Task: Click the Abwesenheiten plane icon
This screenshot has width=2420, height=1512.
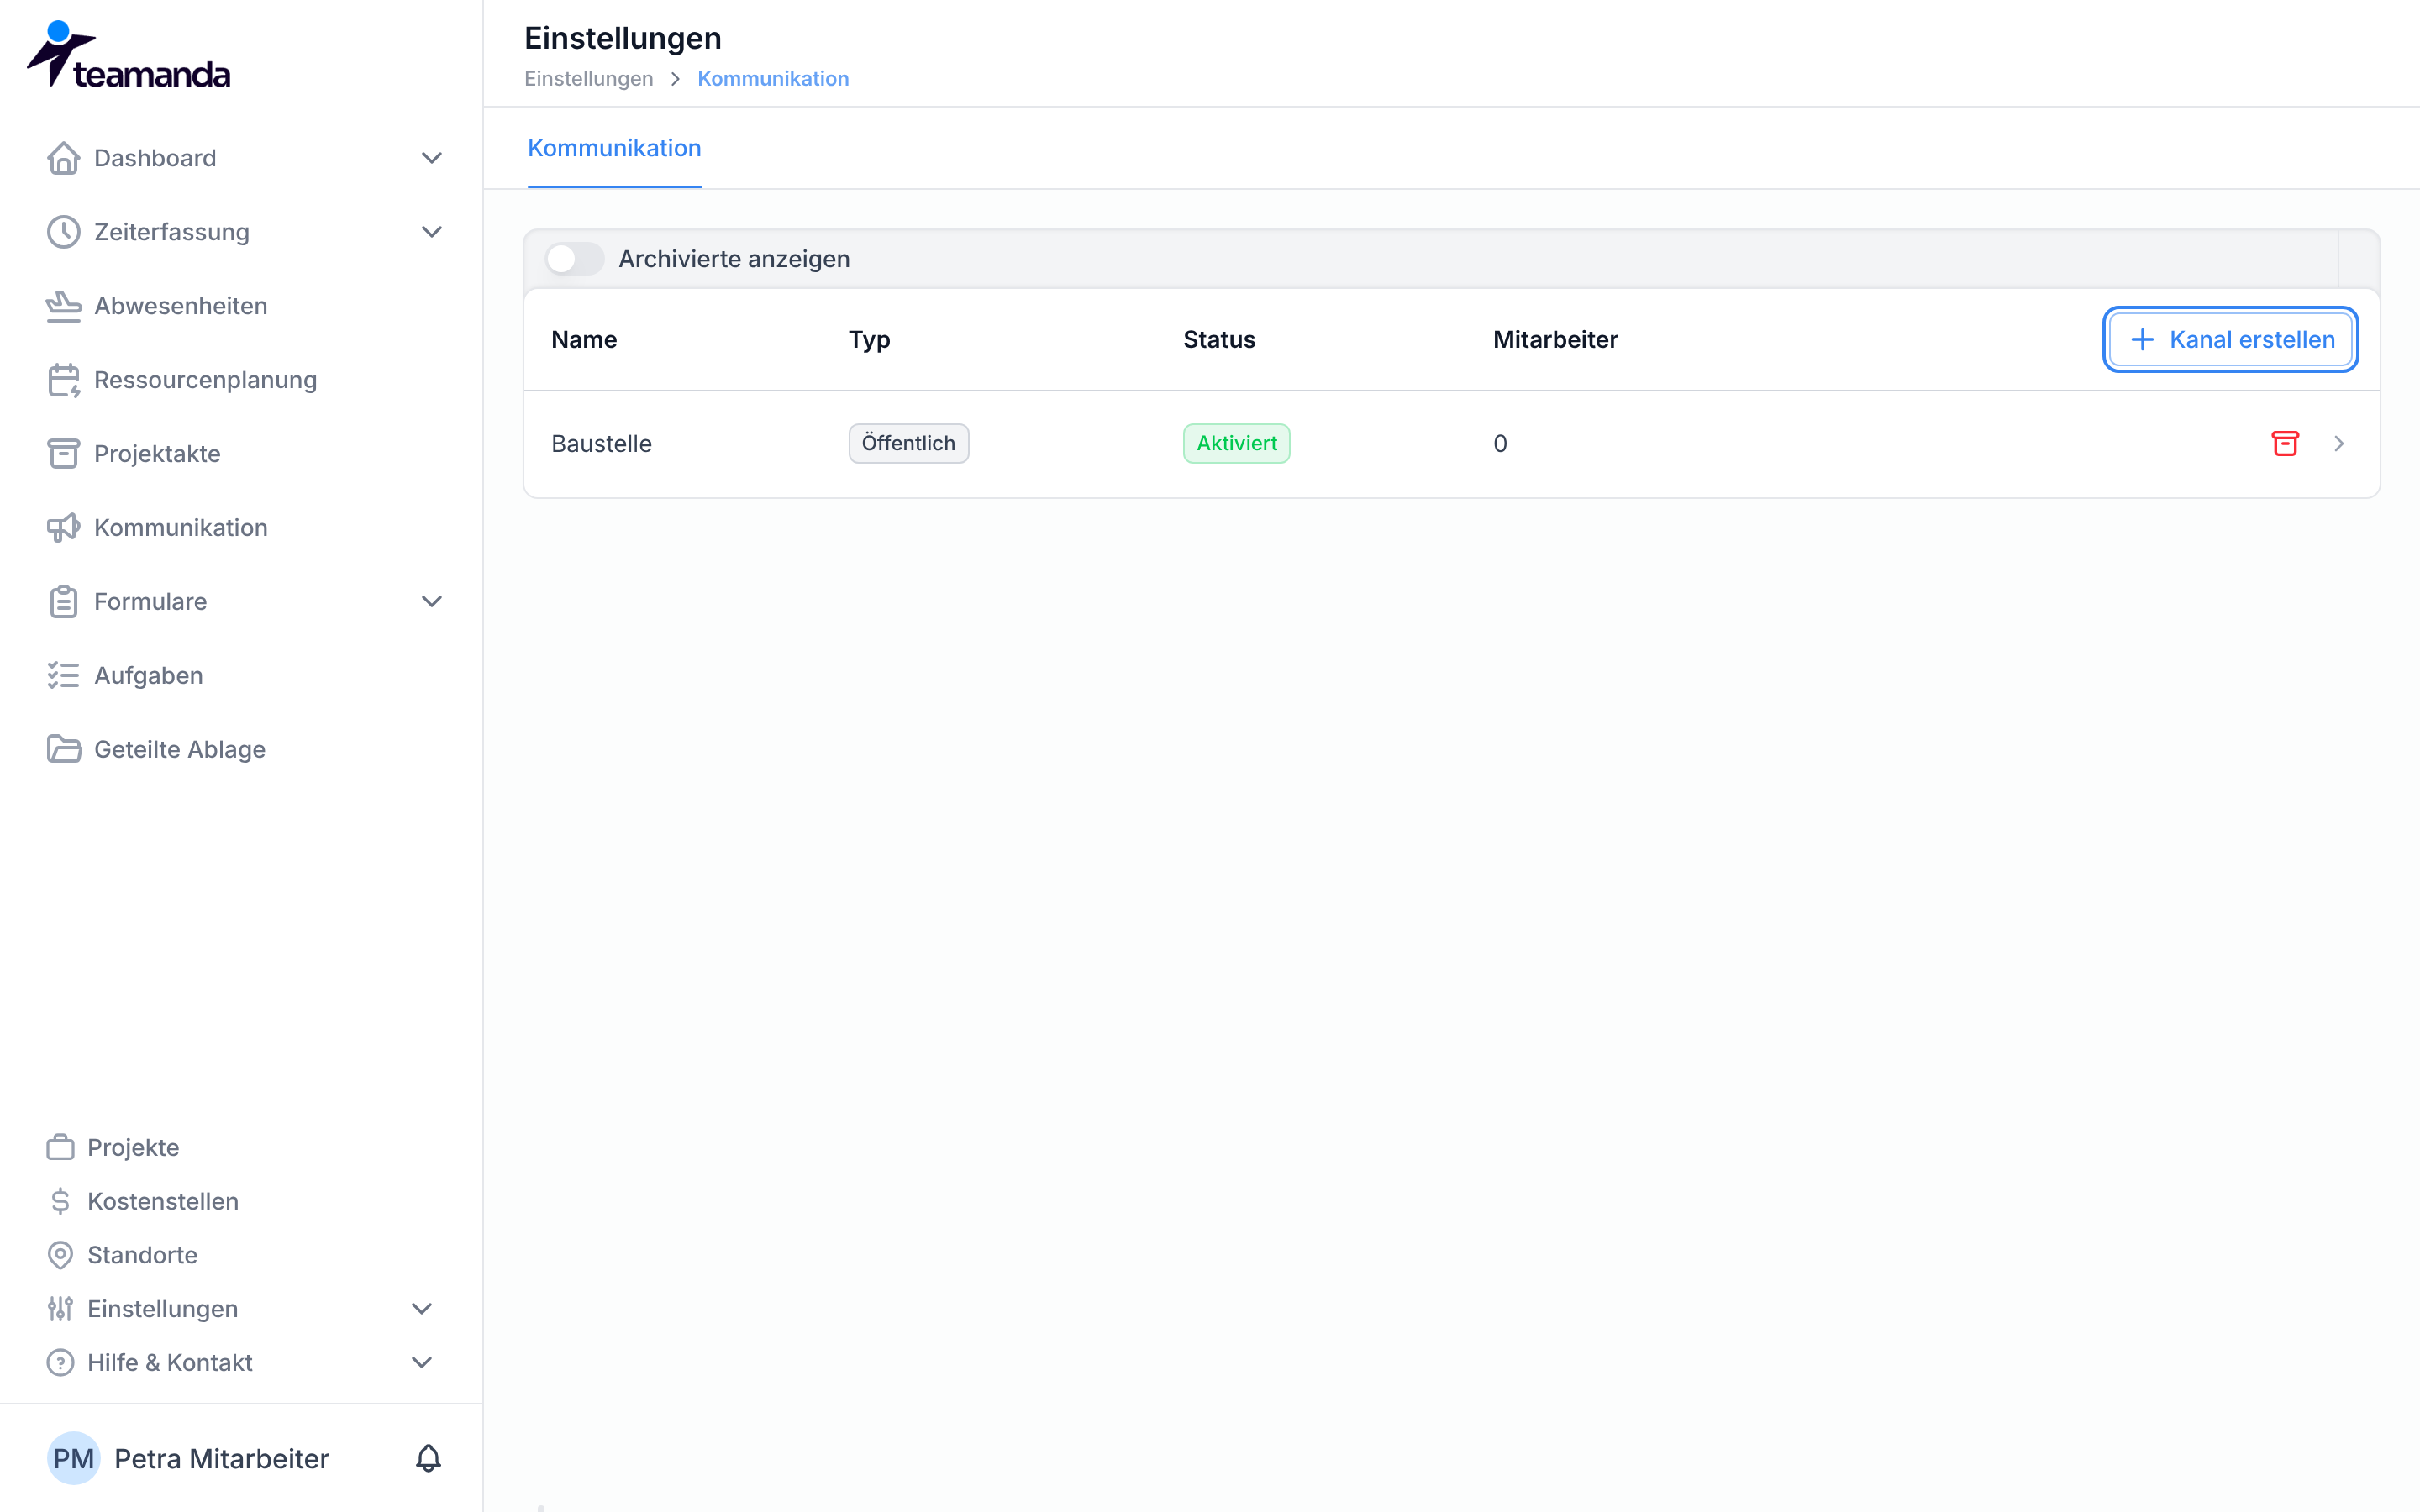Action: pyautogui.click(x=63, y=306)
